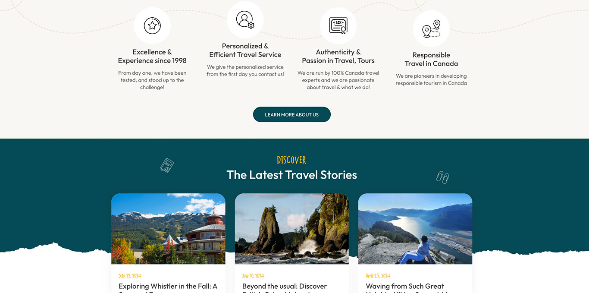The height and width of the screenshot is (293, 589).
Task: Click the star badge Excellence icon
Action: click(152, 25)
